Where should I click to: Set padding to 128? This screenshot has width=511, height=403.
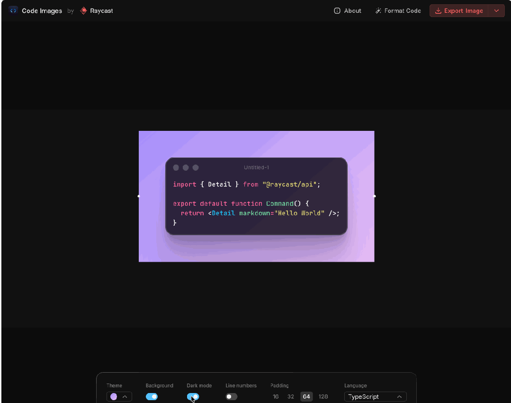click(323, 396)
